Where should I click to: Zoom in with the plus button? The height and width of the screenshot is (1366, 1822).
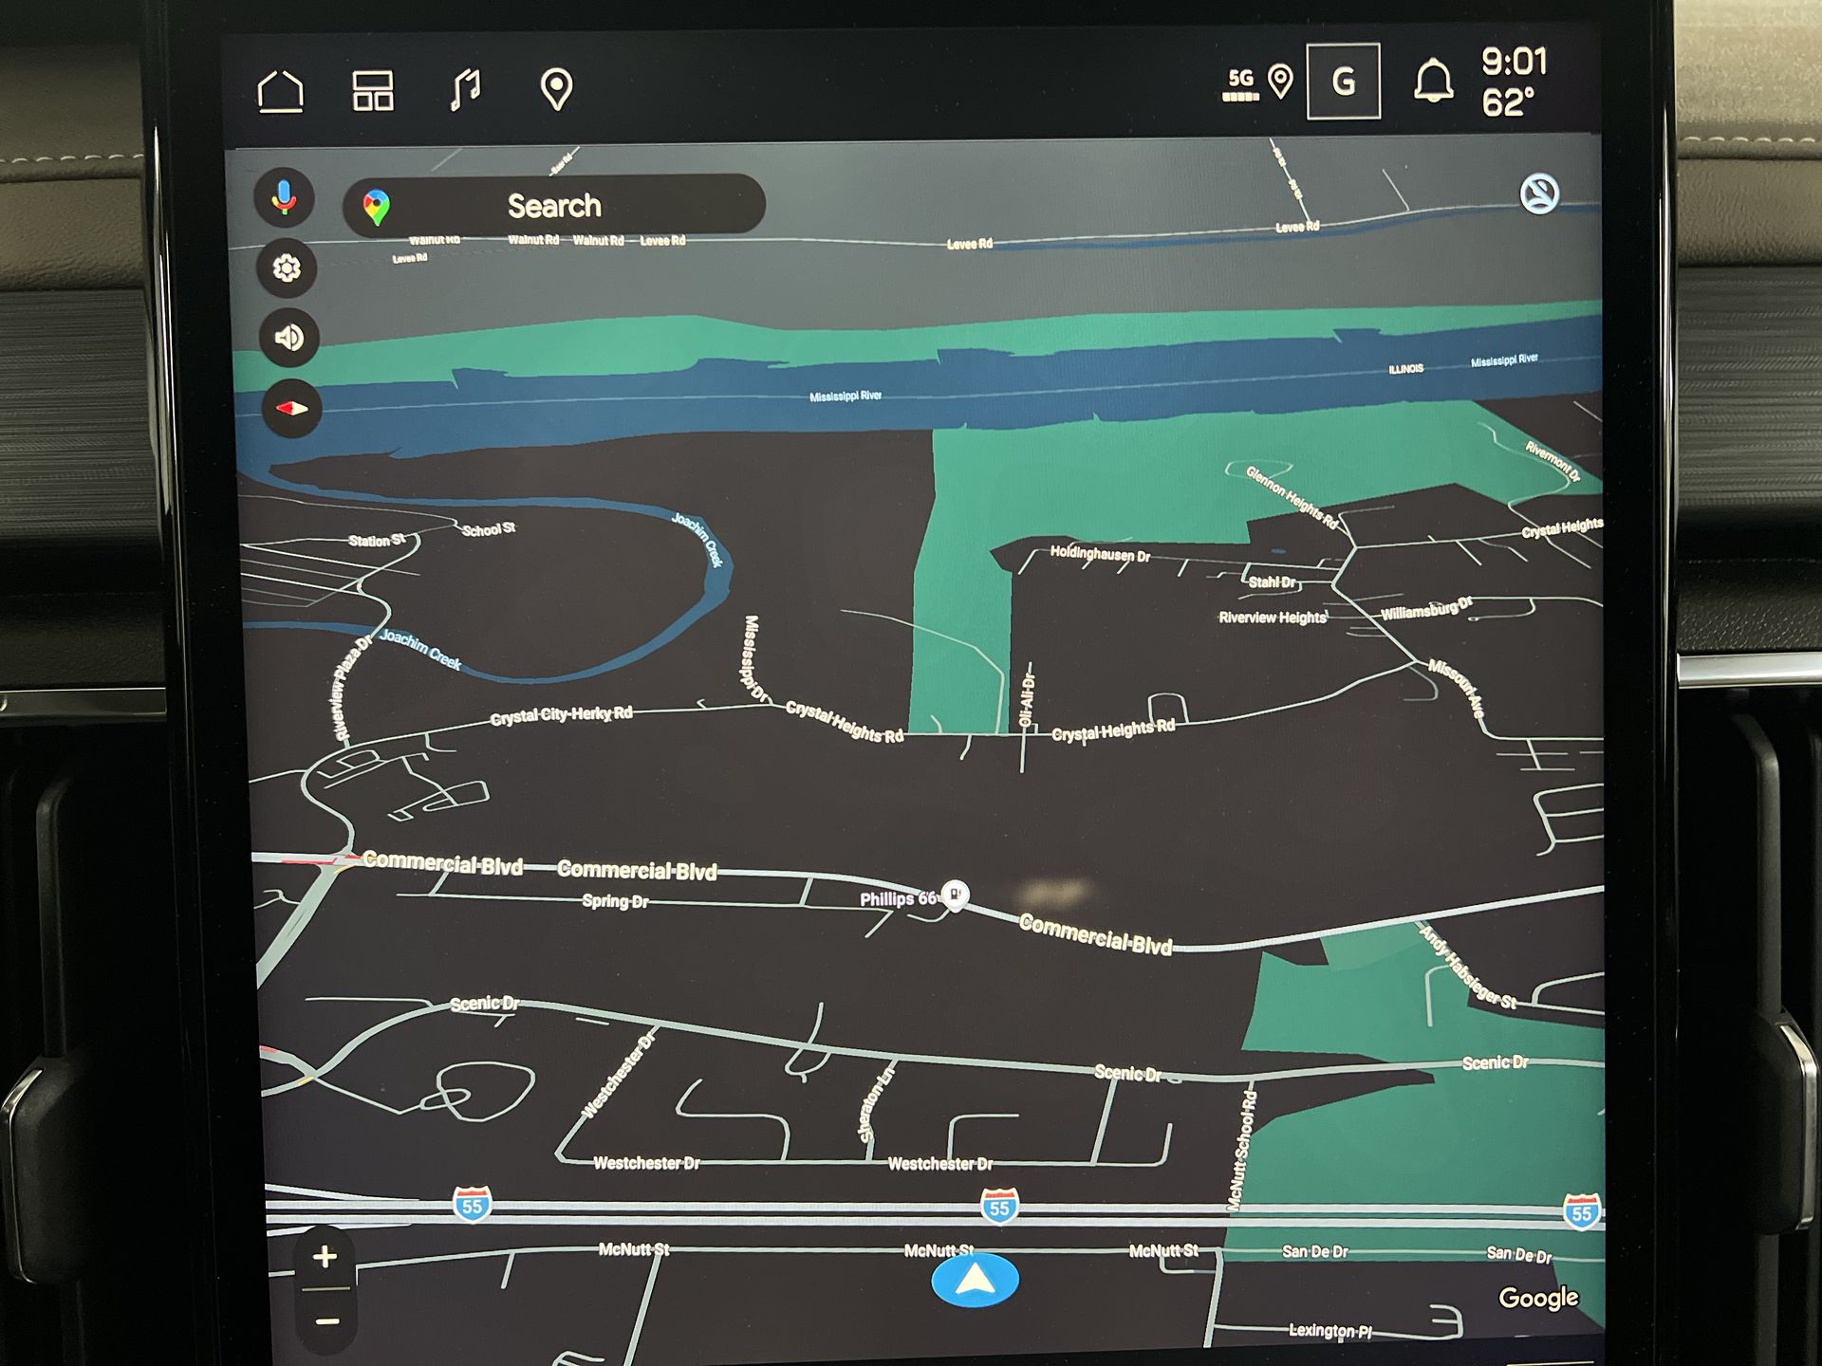point(325,1257)
